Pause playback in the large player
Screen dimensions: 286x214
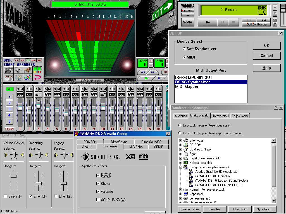pos(159,78)
